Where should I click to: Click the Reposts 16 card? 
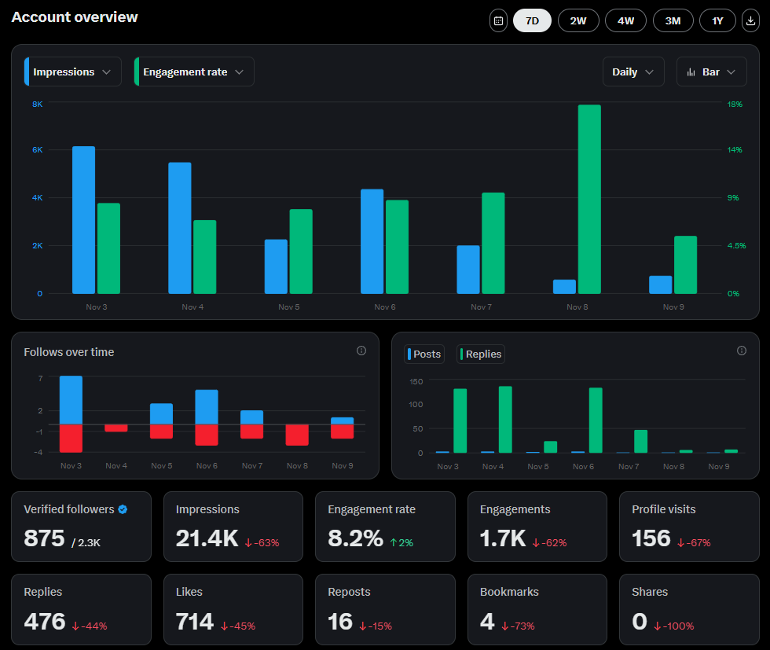point(385,610)
